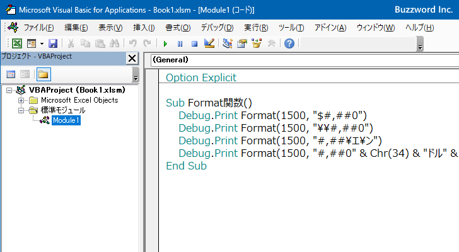Click the End Sub line
The height and width of the screenshot is (252, 459).
(x=186, y=166)
